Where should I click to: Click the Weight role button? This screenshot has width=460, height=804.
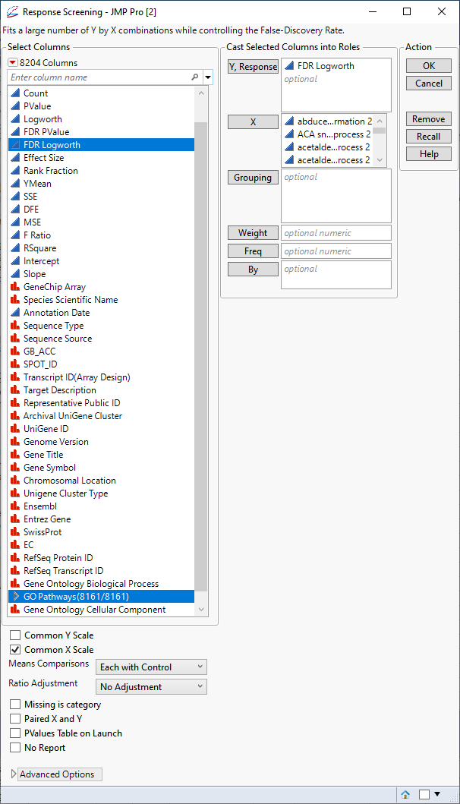pos(253,233)
